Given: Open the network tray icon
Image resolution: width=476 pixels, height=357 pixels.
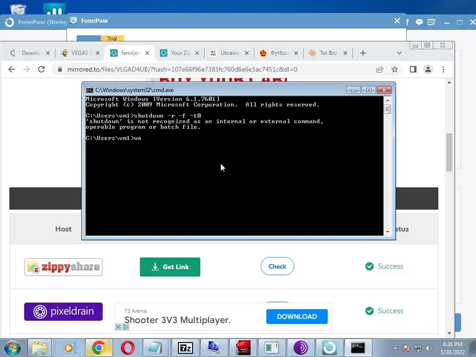Looking at the screenshot, I should tap(418, 348).
